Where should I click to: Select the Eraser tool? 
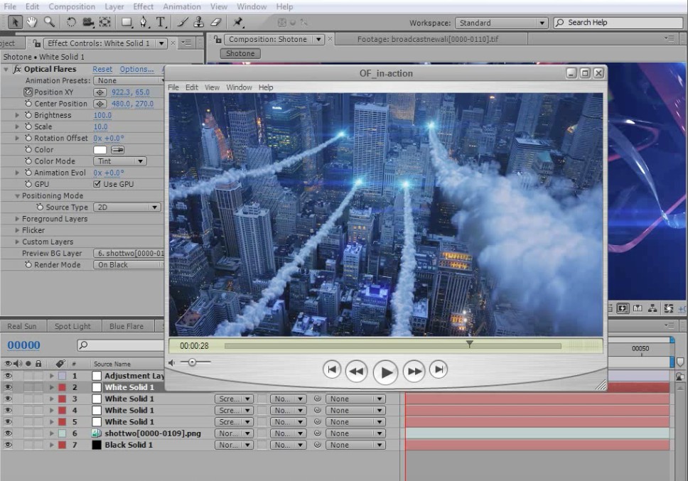coord(217,22)
